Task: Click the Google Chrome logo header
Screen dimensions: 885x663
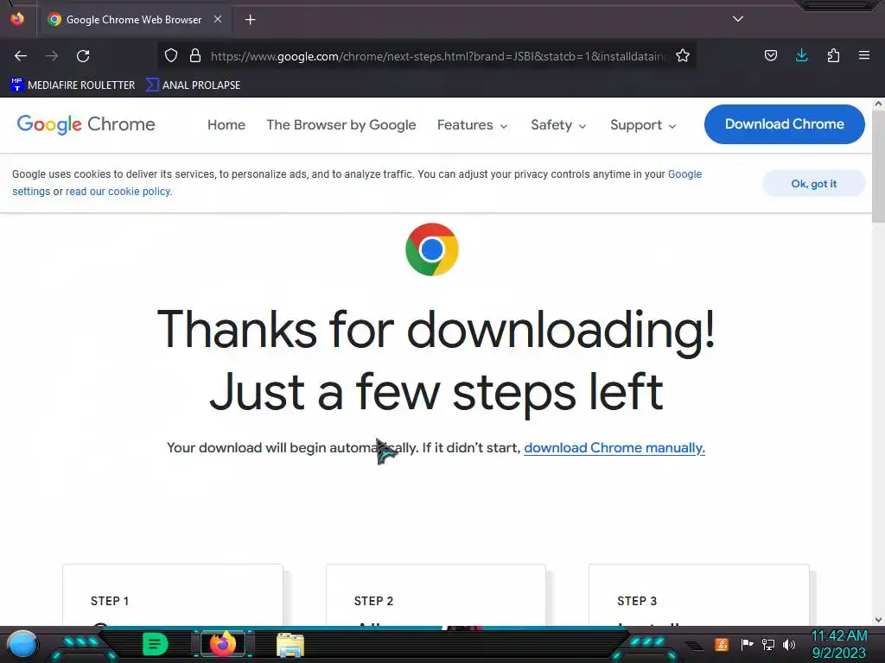Action: (86, 124)
